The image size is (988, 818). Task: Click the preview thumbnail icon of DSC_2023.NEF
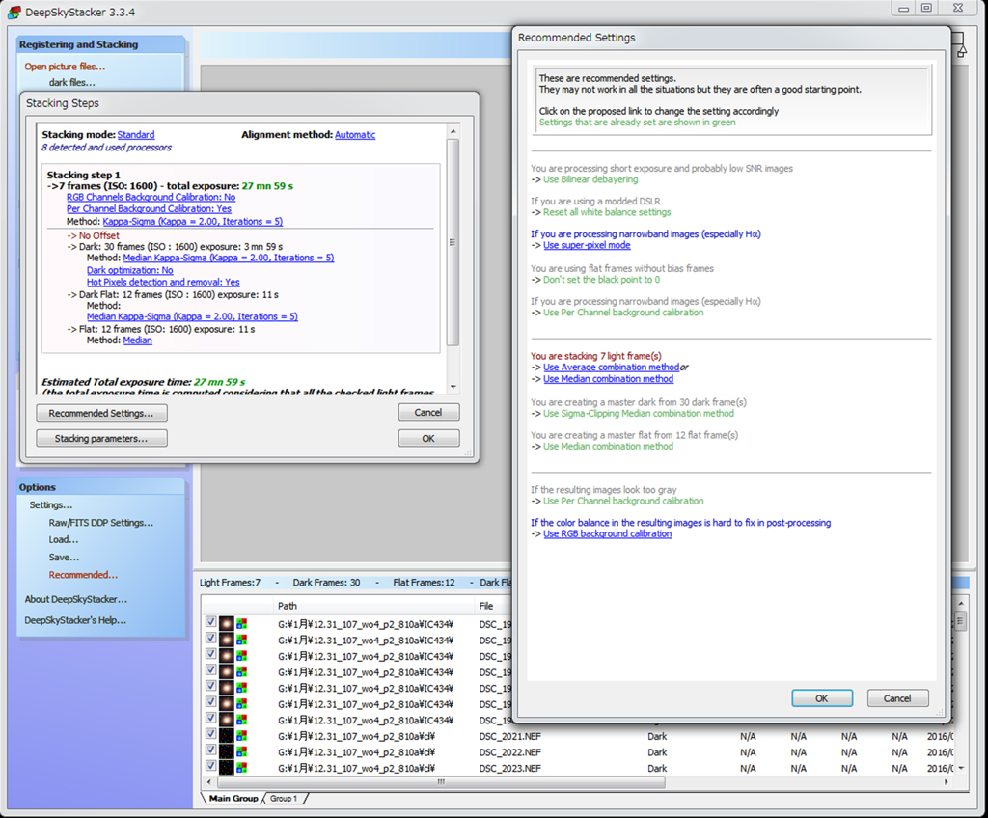click(226, 768)
